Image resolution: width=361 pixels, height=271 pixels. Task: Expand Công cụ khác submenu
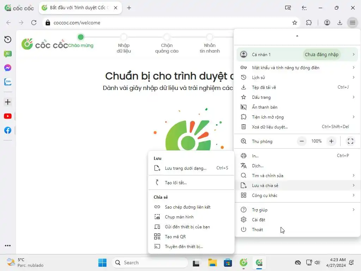click(297, 195)
